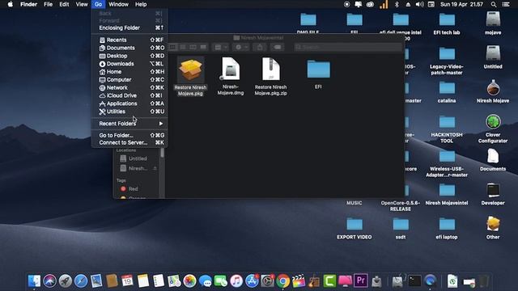Select the EXPORT VIDEO desktop folder
The width and height of the screenshot is (518, 291).
pos(355,228)
